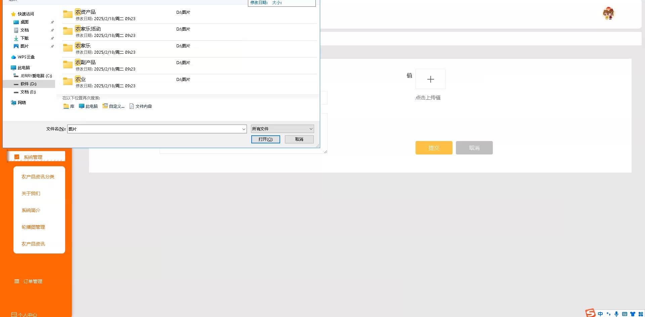Select the 农业 folder icon
The height and width of the screenshot is (317, 645).
(68, 81)
